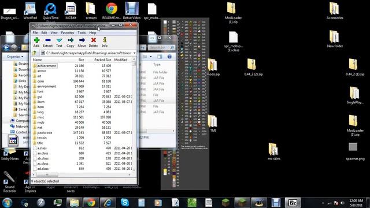Expand the 7-Zip address path dropdown
370x208 pixels.
[135, 53]
